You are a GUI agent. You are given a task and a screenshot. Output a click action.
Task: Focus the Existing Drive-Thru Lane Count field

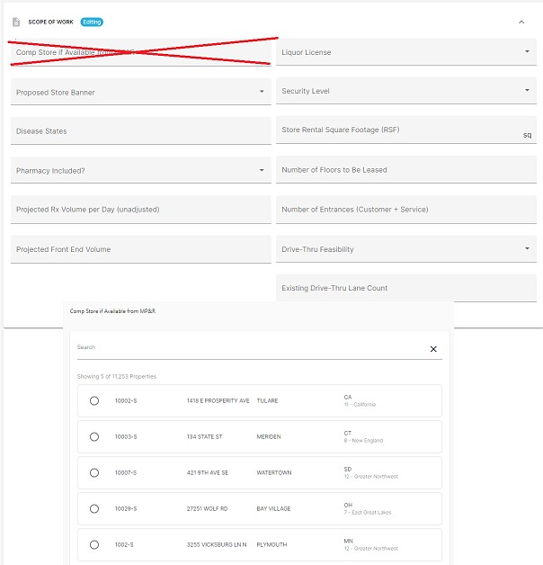406,288
